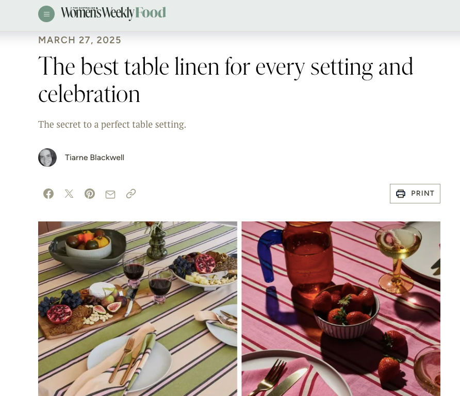Copy the article link with chain icon
The image size is (460, 396).
tap(131, 194)
